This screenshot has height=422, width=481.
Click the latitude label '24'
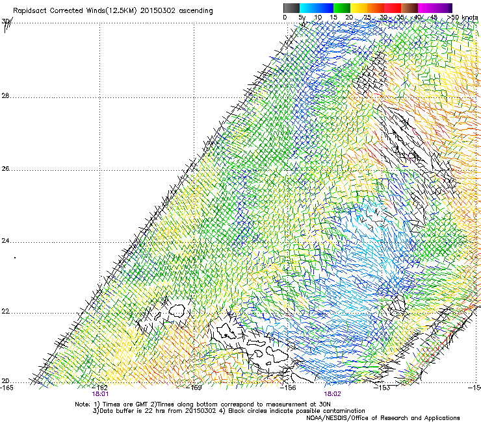[5, 241]
